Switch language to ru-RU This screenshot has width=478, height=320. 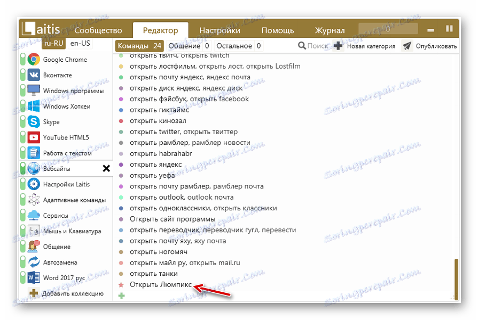tap(53, 43)
